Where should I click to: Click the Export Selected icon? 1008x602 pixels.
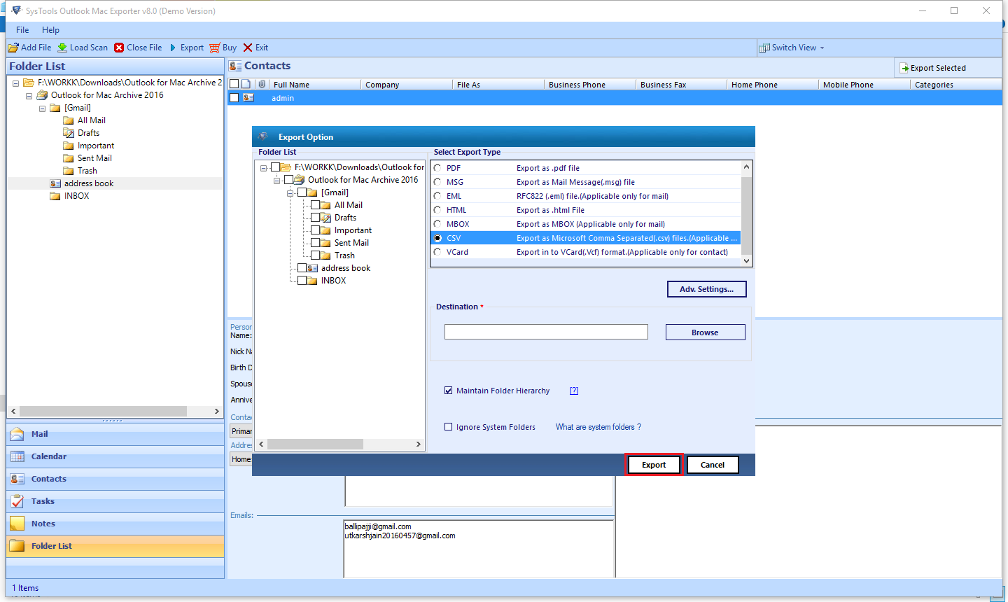pyautogui.click(x=904, y=68)
